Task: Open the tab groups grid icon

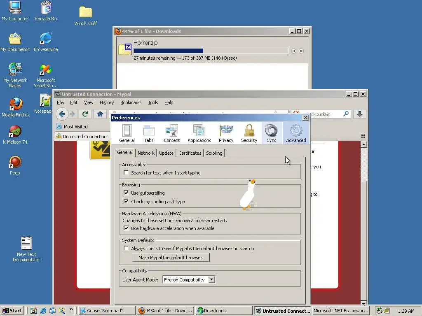Action: pyautogui.click(x=363, y=136)
